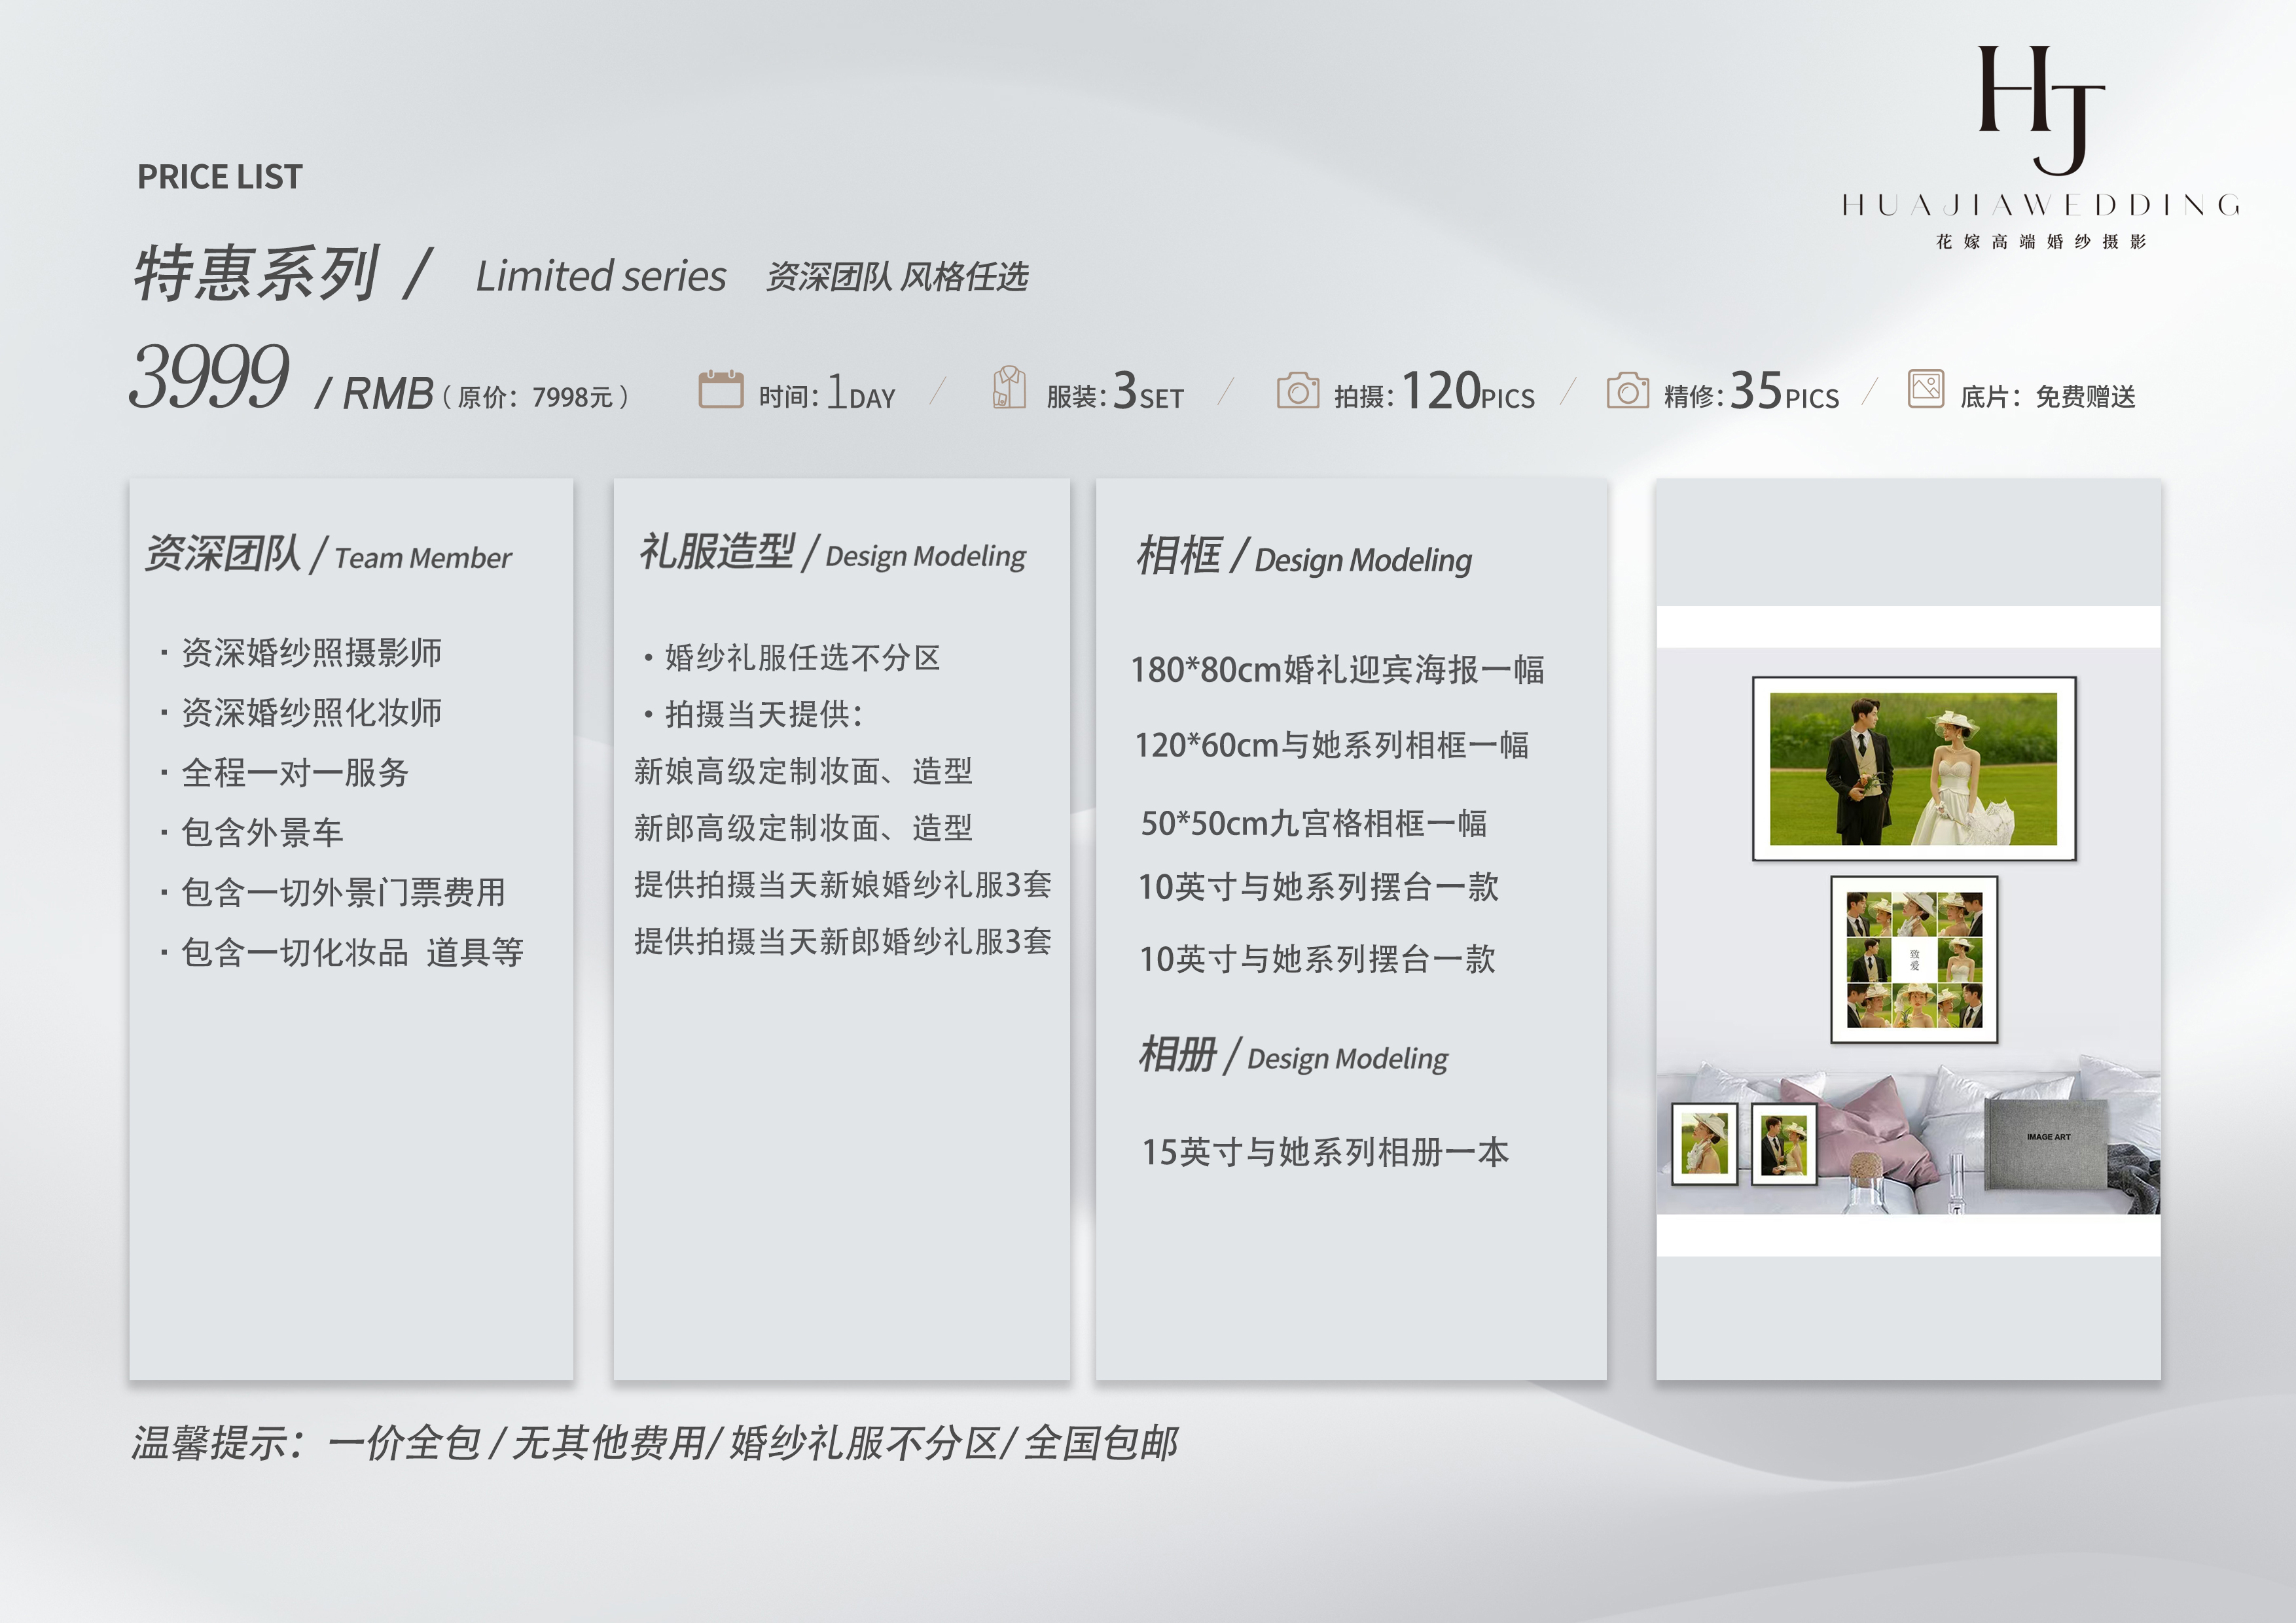Click the 提供拍摄当天新郎婚纱礼服3套 line
Viewport: 2296px width, 1623px height.
coord(843,942)
